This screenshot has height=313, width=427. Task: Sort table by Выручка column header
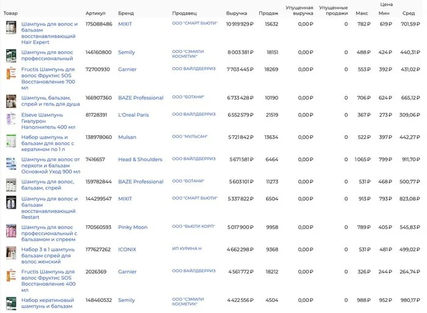[x=237, y=13]
